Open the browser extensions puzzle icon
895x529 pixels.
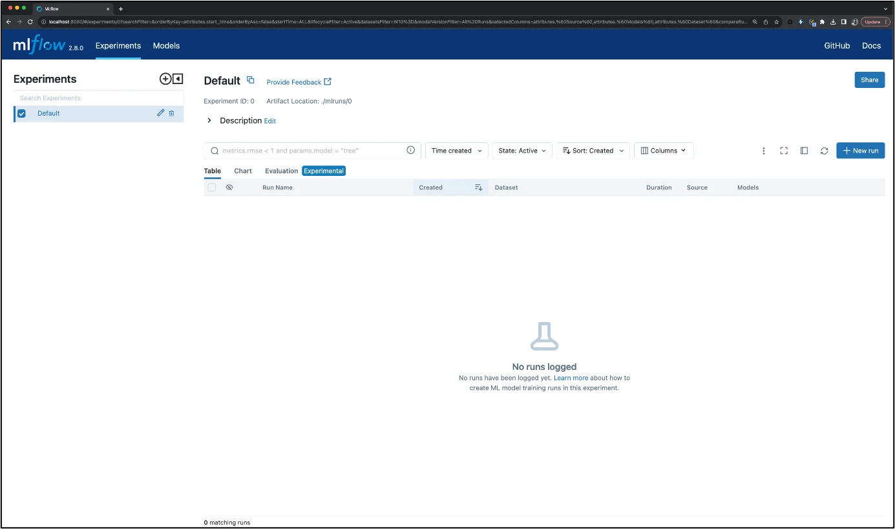822,22
